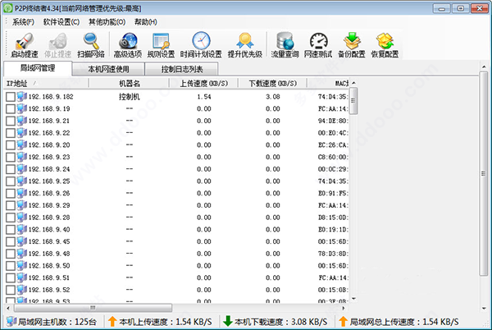Click the 本机下载速度 green arrow icon
Screen dimensions: 492x330
227,322
